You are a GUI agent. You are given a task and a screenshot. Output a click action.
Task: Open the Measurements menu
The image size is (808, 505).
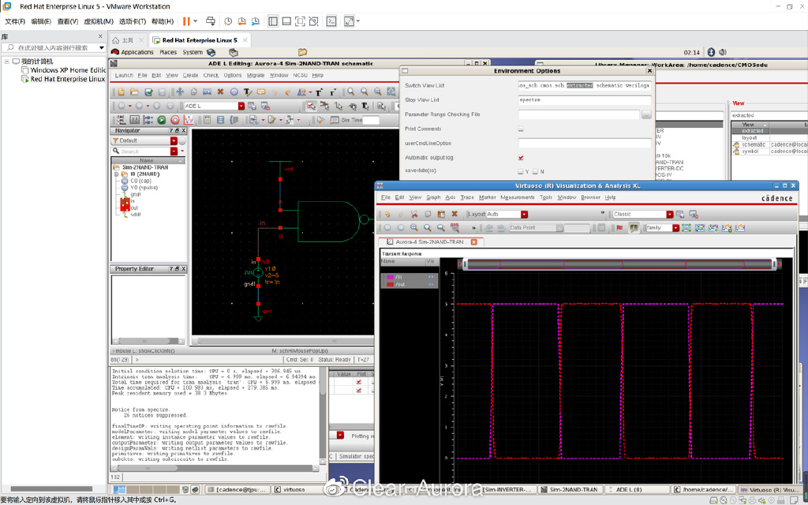pos(517,197)
